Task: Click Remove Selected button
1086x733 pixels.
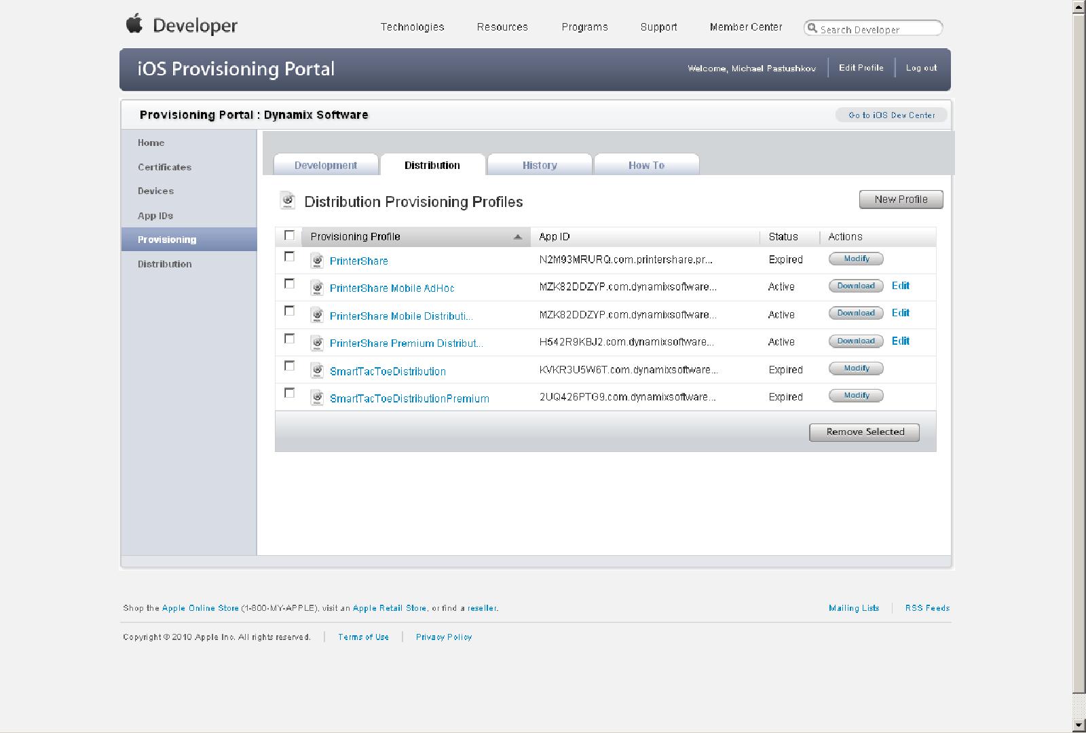Action: pos(865,432)
